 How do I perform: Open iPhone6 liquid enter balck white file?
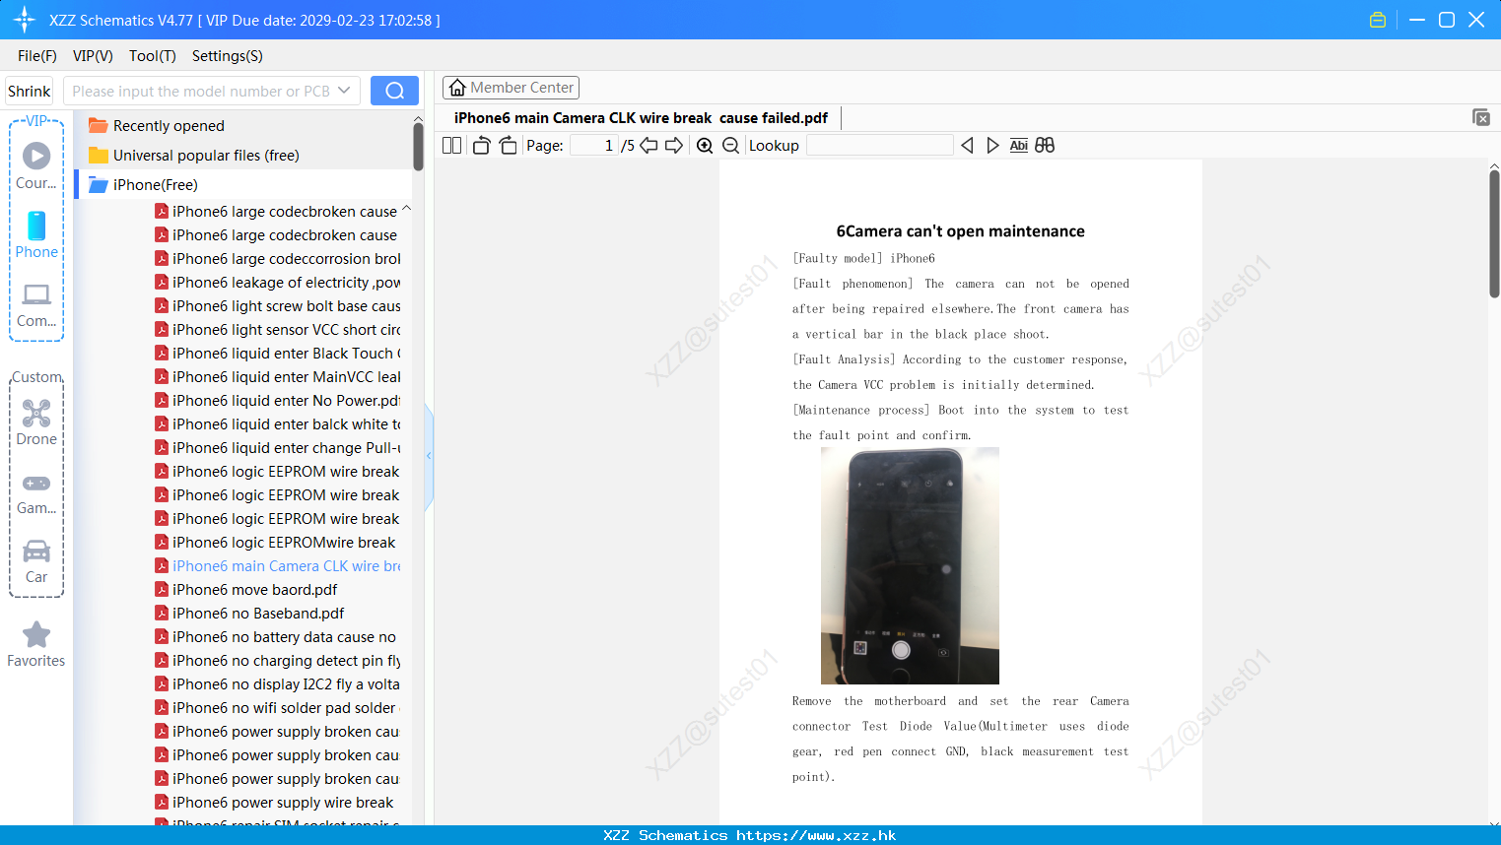[278, 424]
